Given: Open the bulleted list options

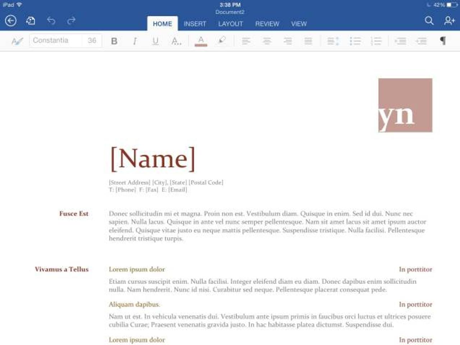Looking at the screenshot, I should [355, 41].
